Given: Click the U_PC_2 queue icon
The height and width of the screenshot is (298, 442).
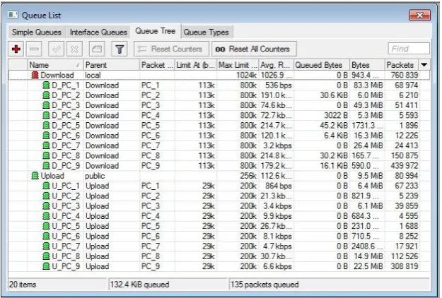Looking at the screenshot, I should pyautogui.click(x=46, y=196).
